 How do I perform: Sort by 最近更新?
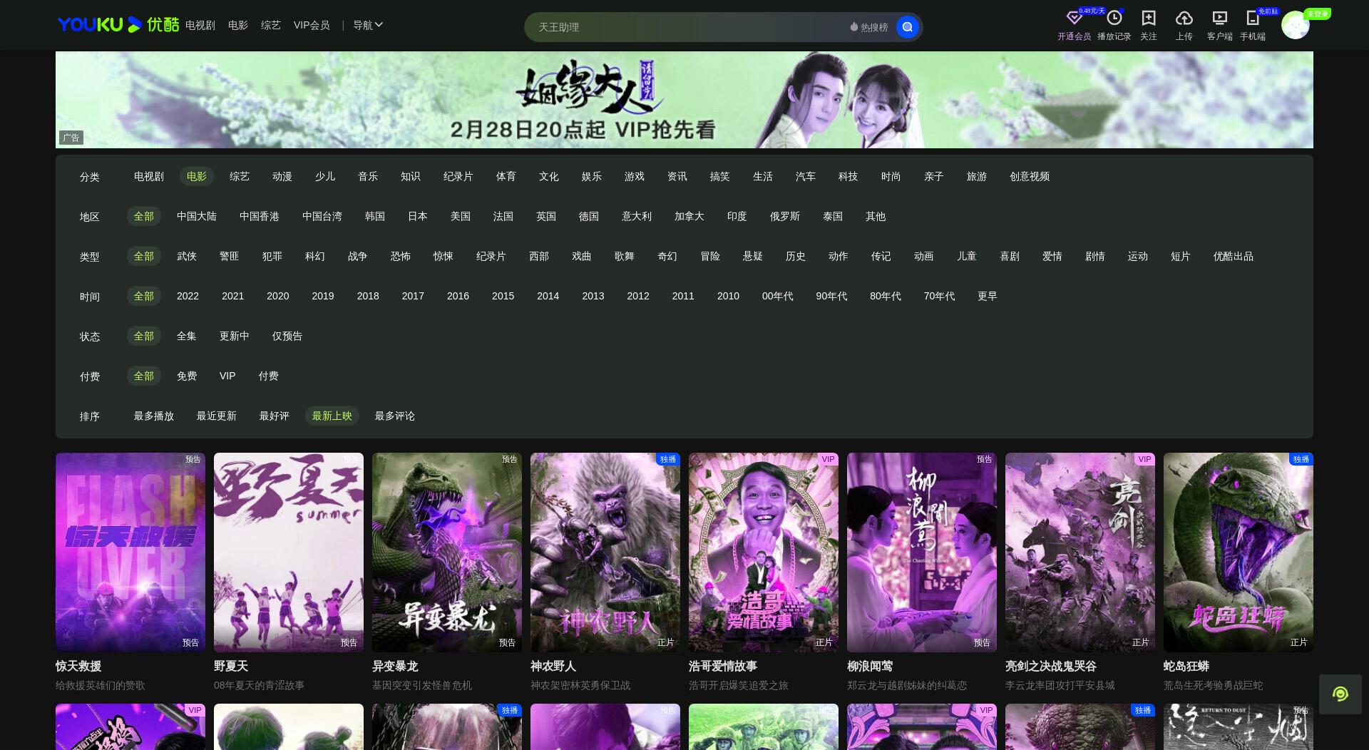pyautogui.click(x=216, y=416)
